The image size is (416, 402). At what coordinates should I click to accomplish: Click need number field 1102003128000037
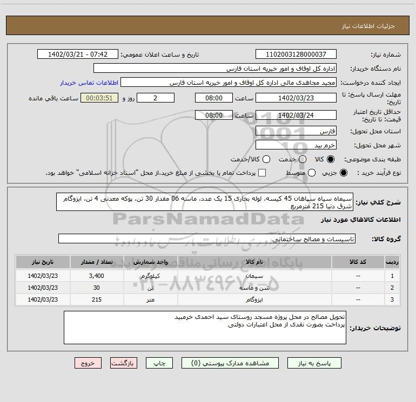click(x=296, y=54)
